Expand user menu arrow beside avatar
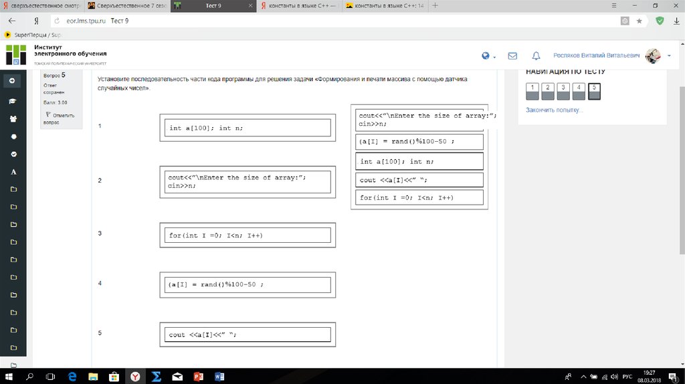Image resolution: width=685 pixels, height=384 pixels. (x=669, y=56)
